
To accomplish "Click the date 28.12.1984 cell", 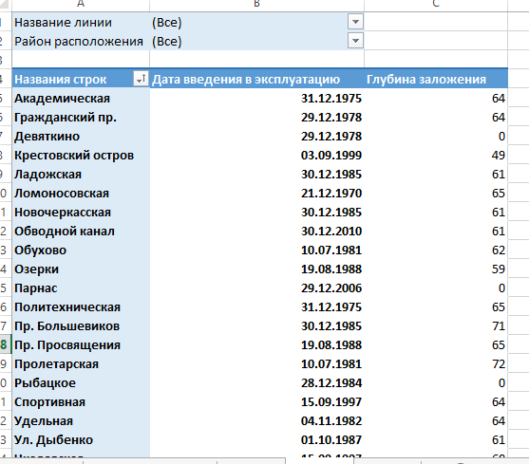I will tap(256, 383).
